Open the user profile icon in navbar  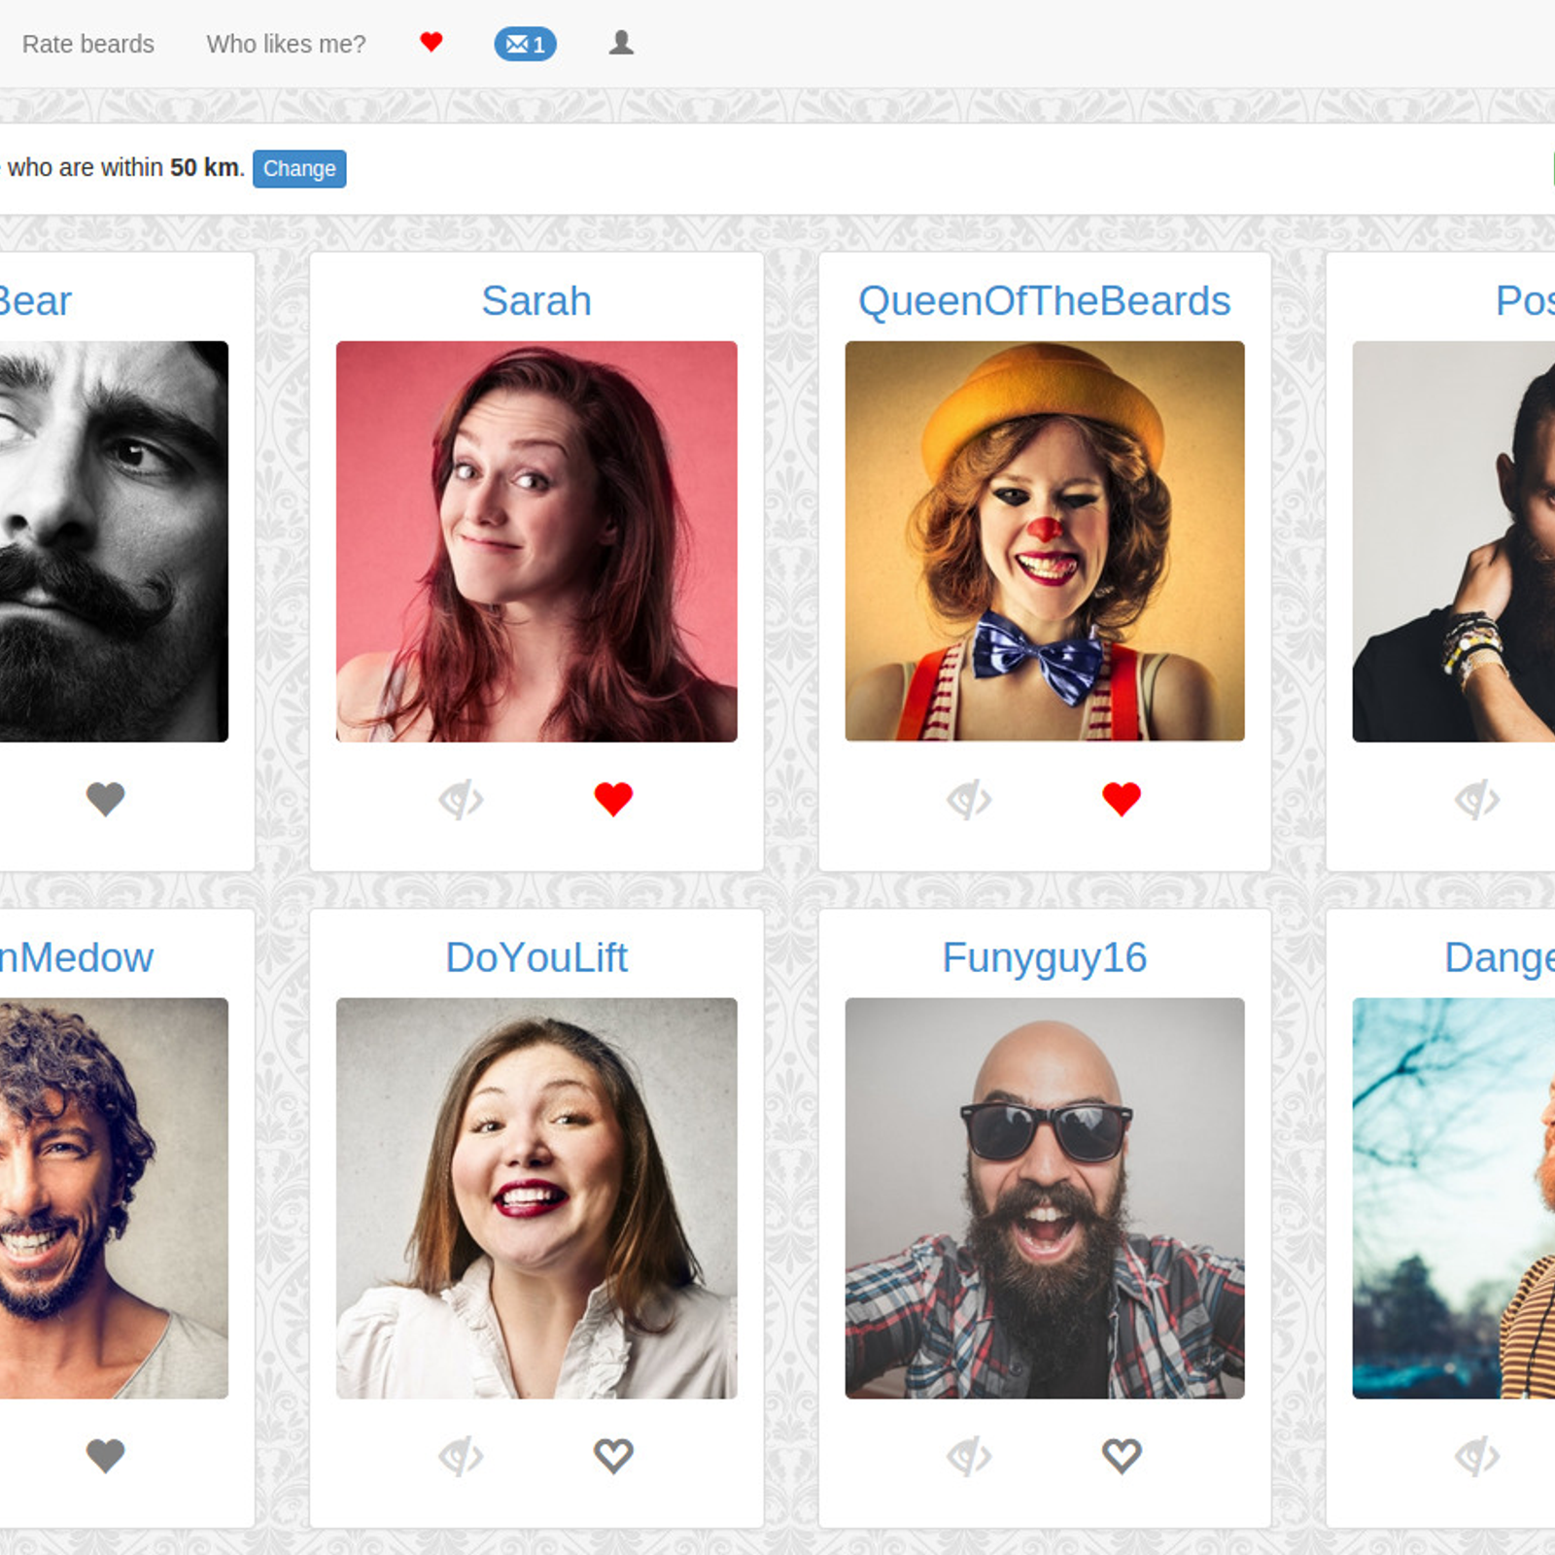pyautogui.click(x=621, y=43)
